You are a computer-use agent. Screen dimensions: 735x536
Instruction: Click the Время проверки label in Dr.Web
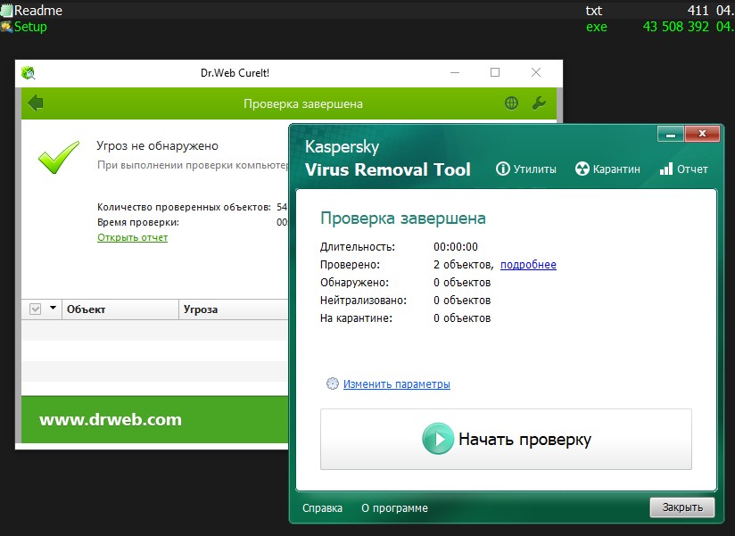138,222
